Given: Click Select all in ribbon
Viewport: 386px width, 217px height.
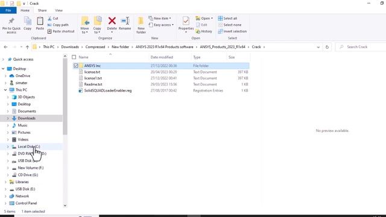Looking at the screenshot, I should pyautogui.click(x=227, y=19).
